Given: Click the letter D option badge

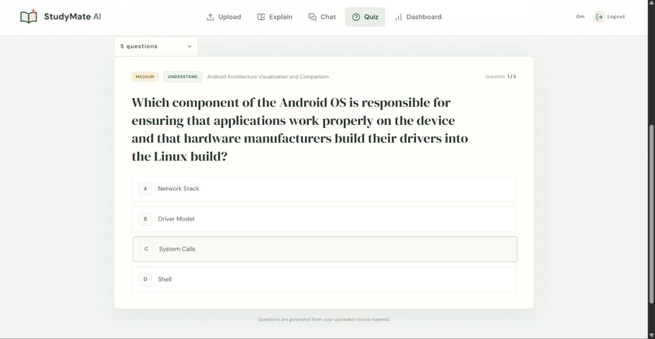Looking at the screenshot, I should pyautogui.click(x=145, y=279).
